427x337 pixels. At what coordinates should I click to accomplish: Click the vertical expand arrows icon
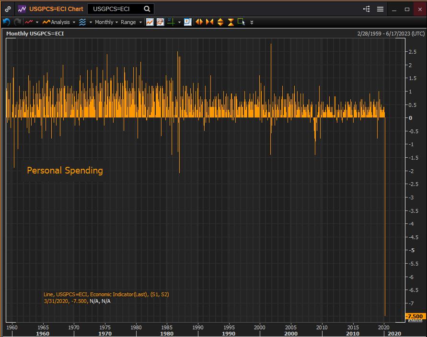point(220,22)
